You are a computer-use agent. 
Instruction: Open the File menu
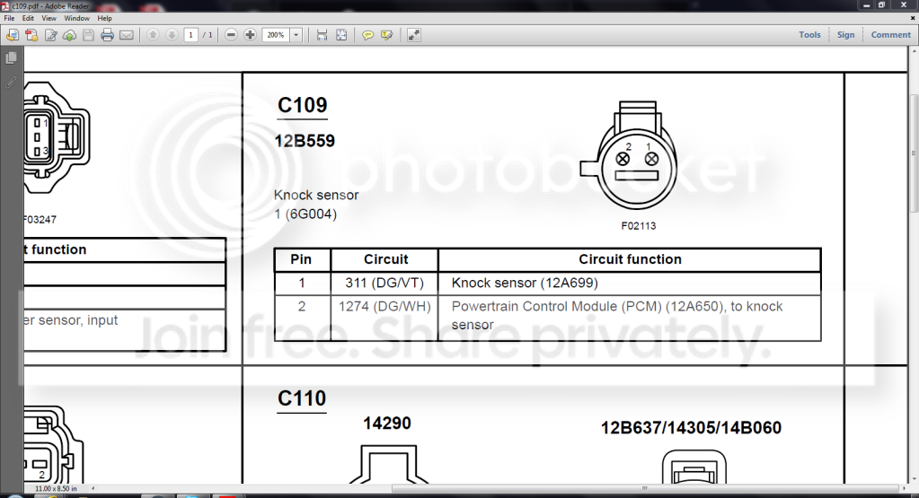(x=9, y=18)
